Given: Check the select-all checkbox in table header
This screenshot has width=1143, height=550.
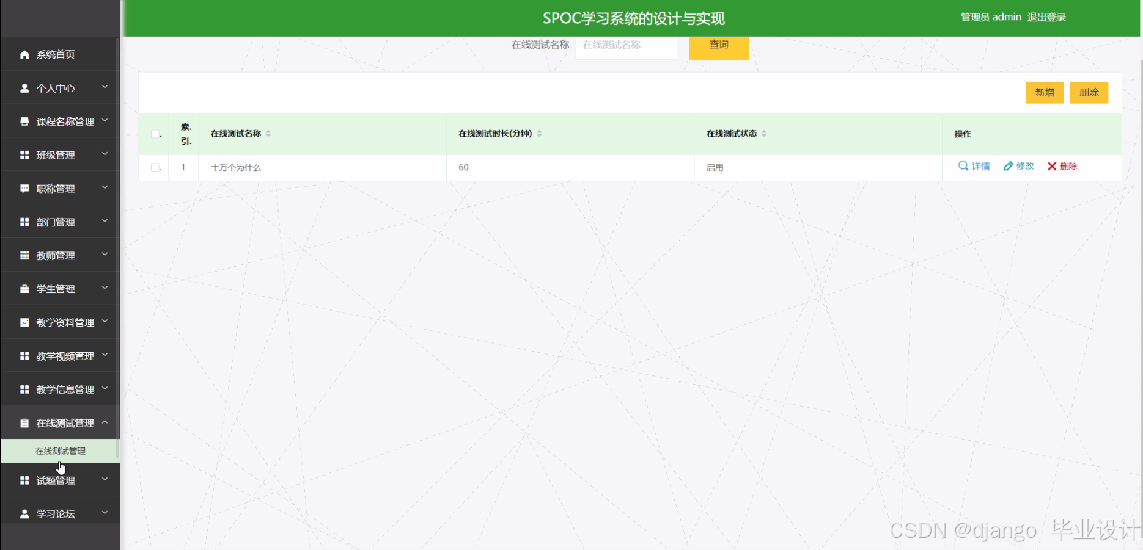Looking at the screenshot, I should coord(154,134).
